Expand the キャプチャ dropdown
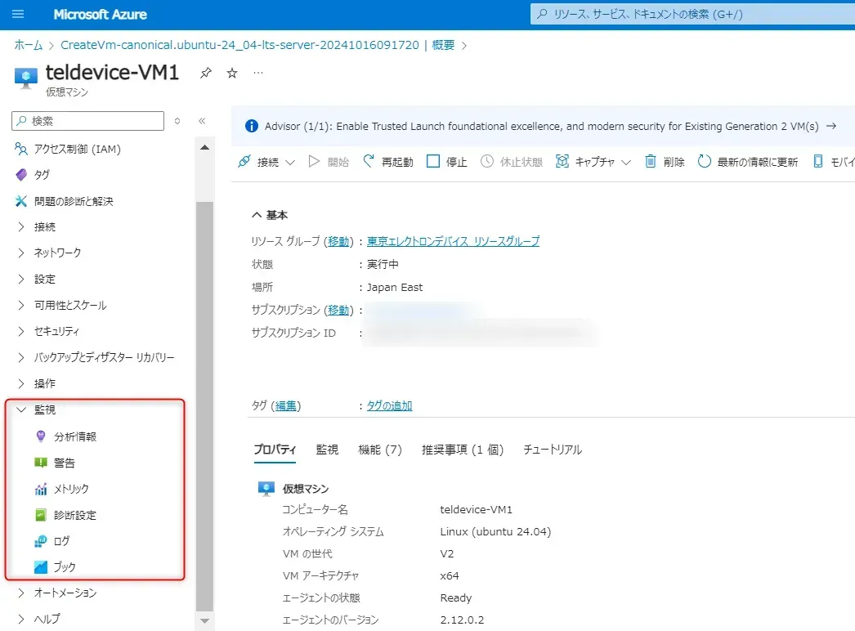This screenshot has width=855, height=631. tap(626, 163)
